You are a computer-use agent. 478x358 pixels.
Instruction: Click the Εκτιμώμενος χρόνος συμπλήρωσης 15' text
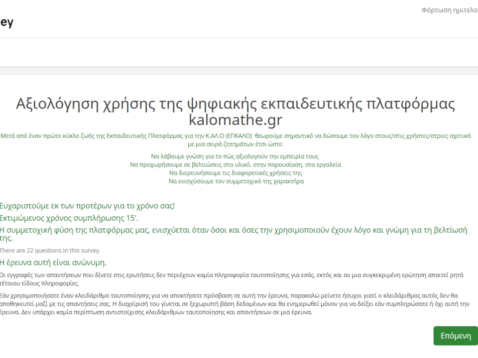coord(69,218)
